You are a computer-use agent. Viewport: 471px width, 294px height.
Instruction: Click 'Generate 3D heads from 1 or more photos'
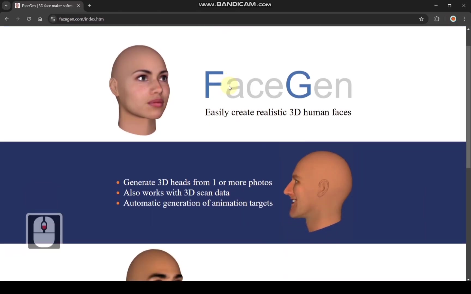coord(198,182)
